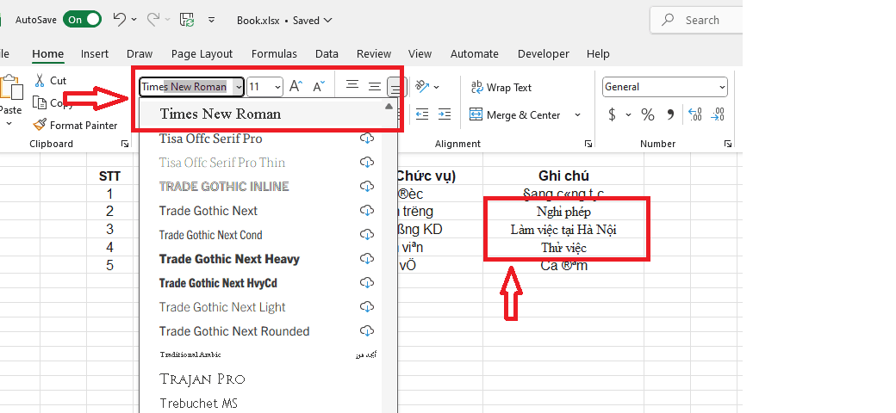Screen dimensions: 896x413
Task: Open the Accounting format dropdown arrow
Action: pyautogui.click(x=629, y=114)
